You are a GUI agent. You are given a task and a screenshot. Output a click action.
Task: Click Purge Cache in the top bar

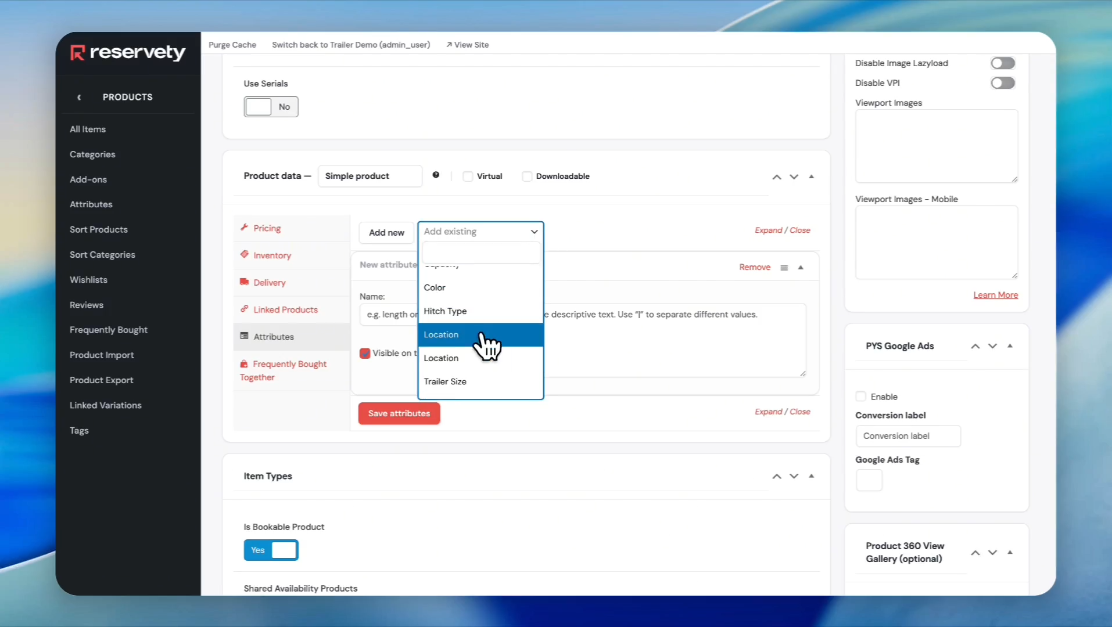pyautogui.click(x=232, y=45)
